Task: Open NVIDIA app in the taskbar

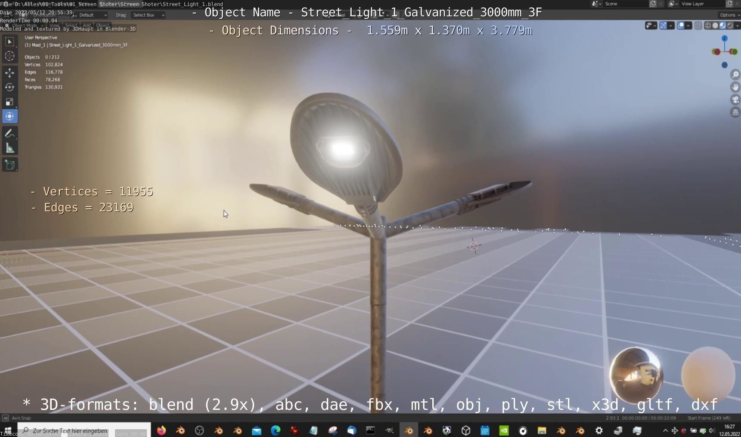Action: pos(504,430)
